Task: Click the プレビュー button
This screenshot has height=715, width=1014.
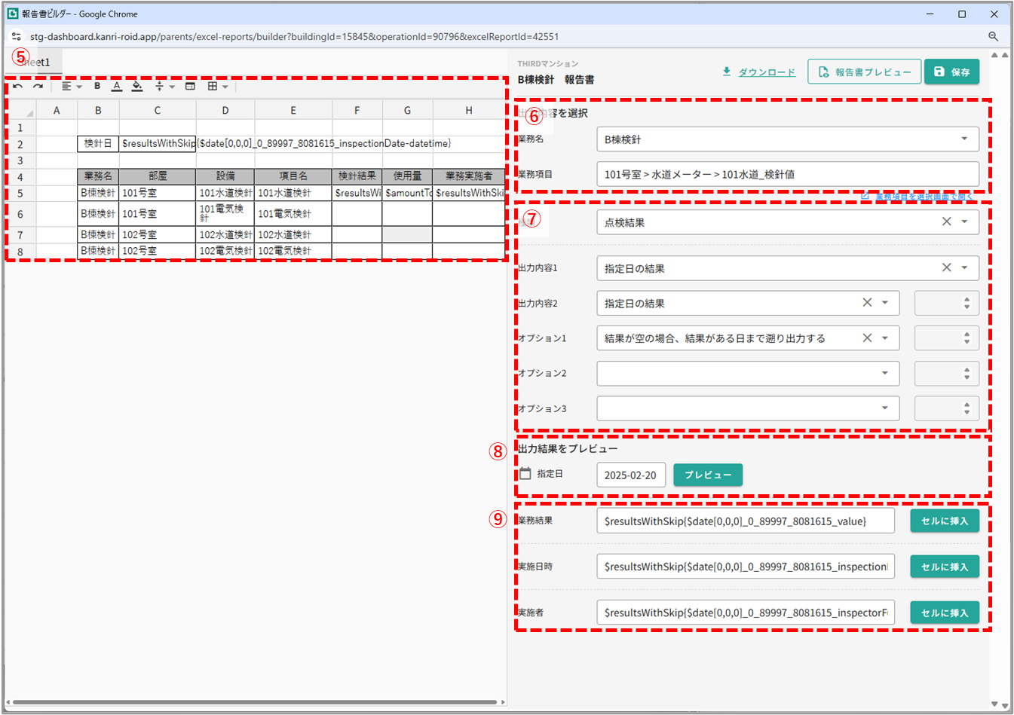Action: (708, 475)
